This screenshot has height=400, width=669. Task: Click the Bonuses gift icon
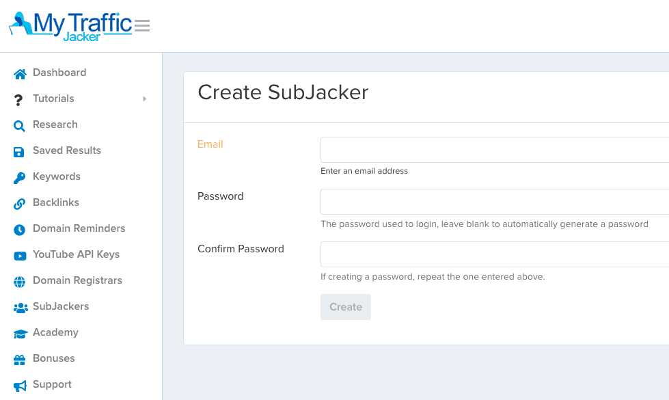coord(19,360)
